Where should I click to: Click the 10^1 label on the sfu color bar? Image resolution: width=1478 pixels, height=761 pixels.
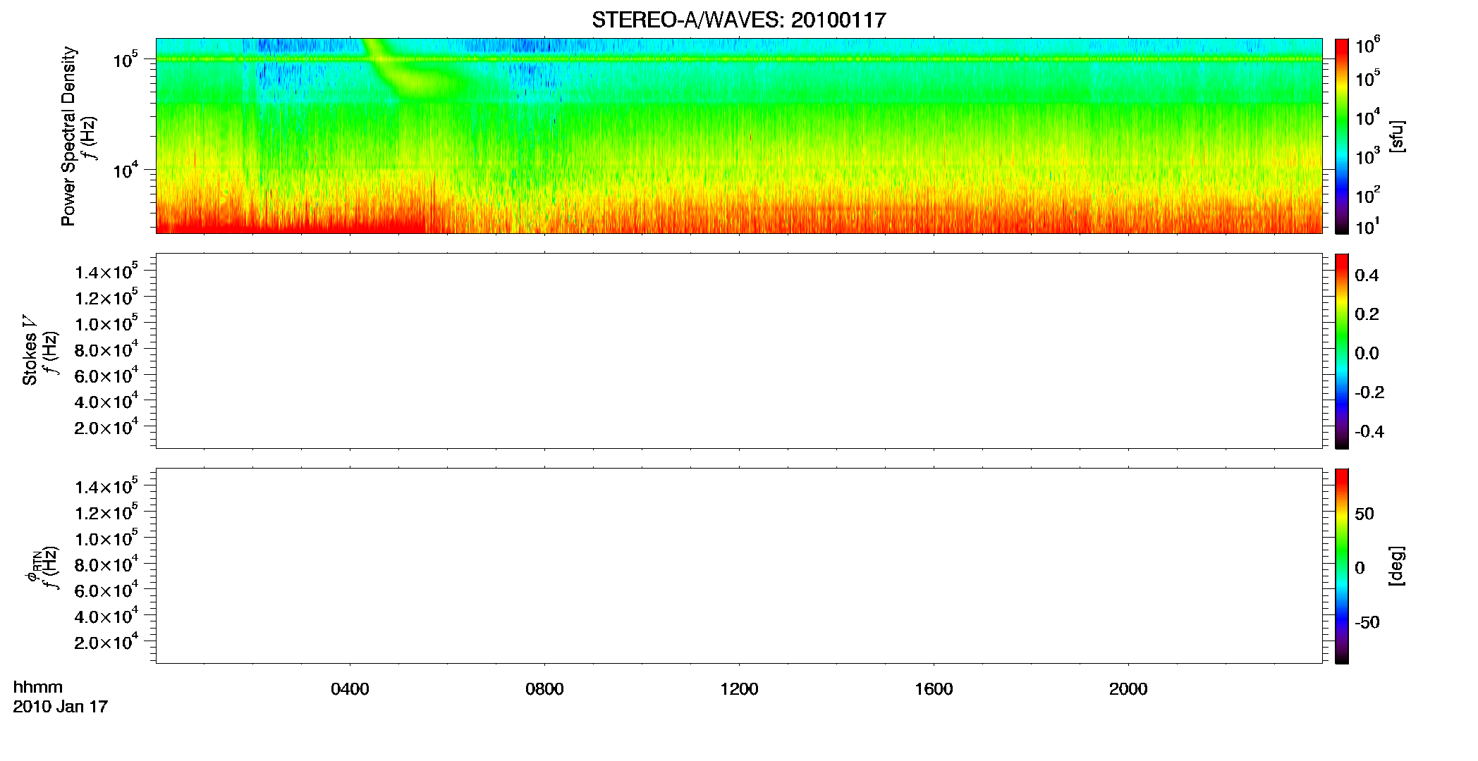pos(1367,227)
